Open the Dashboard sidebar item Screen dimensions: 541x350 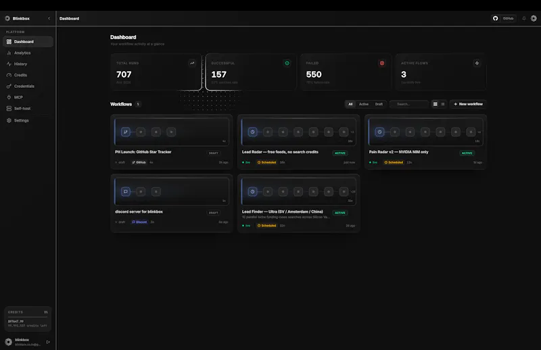pyautogui.click(x=28, y=42)
